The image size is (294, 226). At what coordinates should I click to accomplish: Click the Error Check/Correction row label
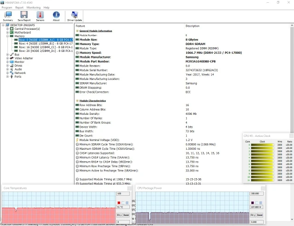pos(94,92)
